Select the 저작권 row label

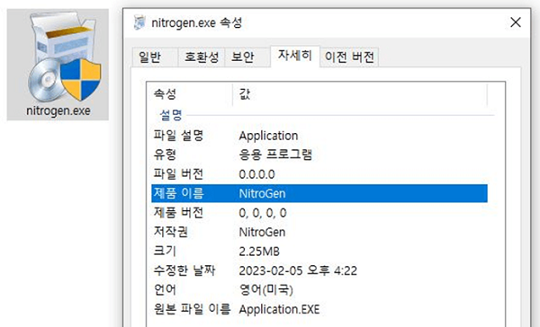[170, 232]
